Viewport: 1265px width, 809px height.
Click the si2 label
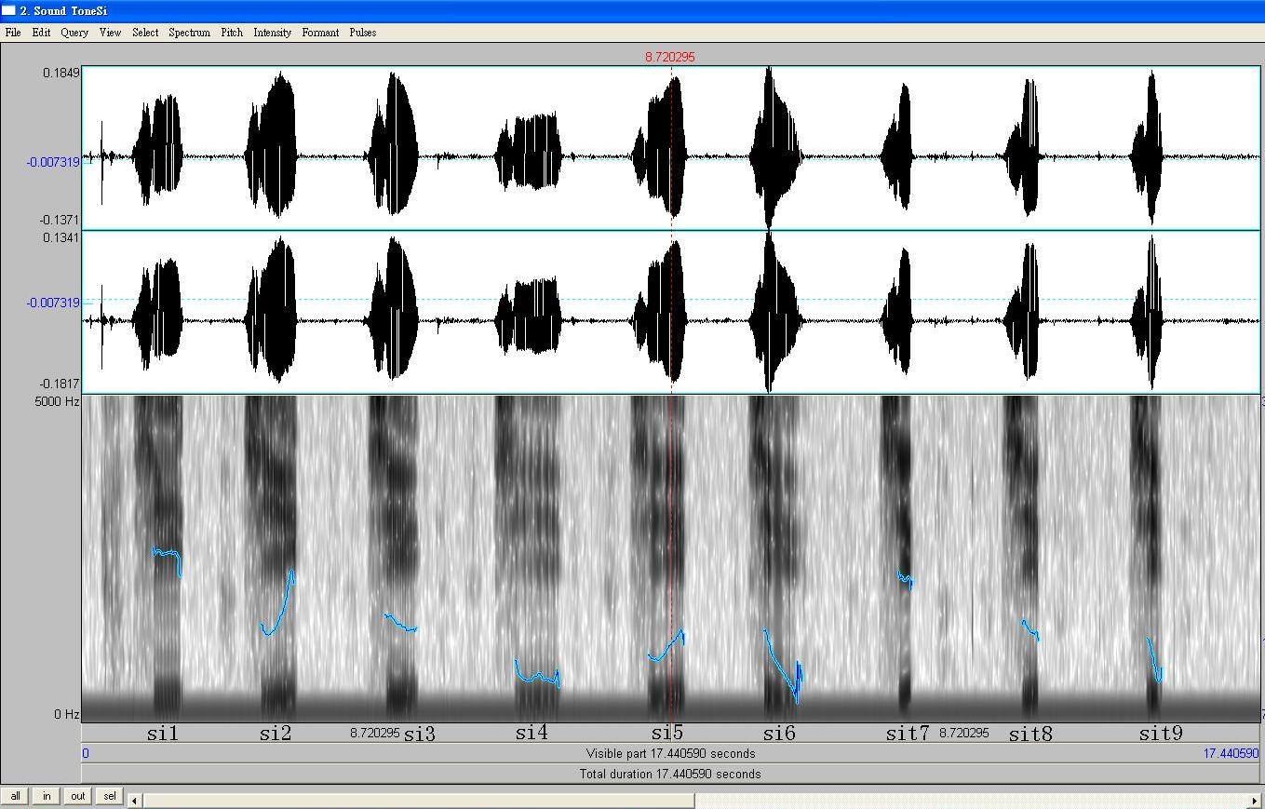[276, 734]
